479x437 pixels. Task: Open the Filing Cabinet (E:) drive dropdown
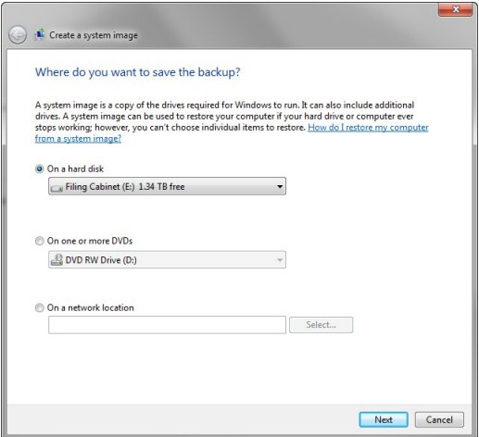[x=167, y=186]
